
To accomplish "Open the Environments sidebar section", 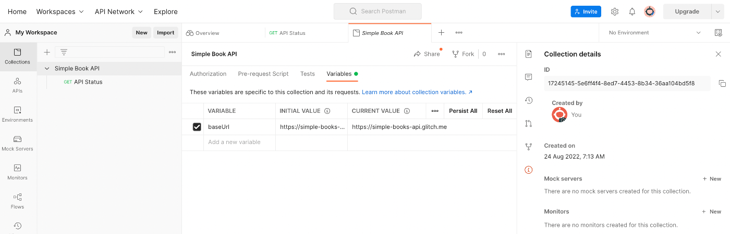I will (x=17, y=114).
